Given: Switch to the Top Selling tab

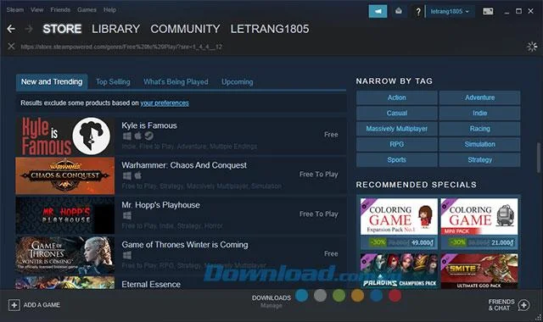Looking at the screenshot, I should click(113, 82).
